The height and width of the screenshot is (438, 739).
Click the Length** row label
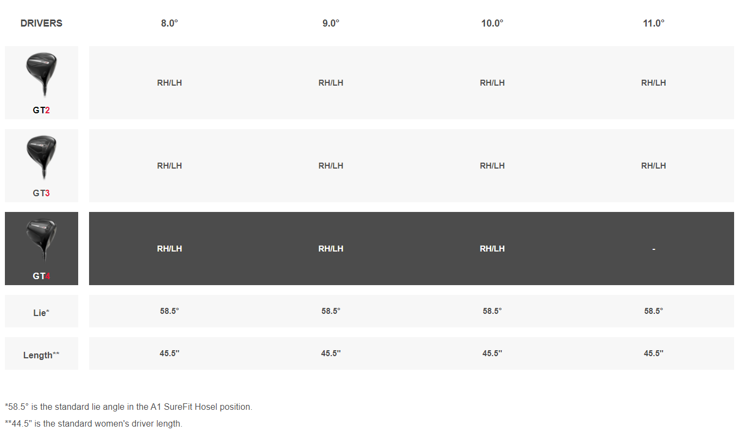41,355
